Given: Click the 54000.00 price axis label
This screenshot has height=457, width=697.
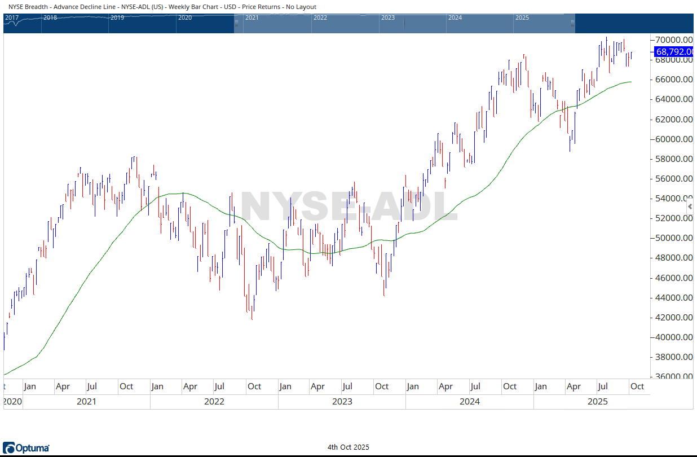Looking at the screenshot, I should click(671, 198).
